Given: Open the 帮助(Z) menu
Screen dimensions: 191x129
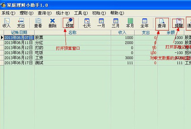Looking at the screenshot, I should point(117,13).
